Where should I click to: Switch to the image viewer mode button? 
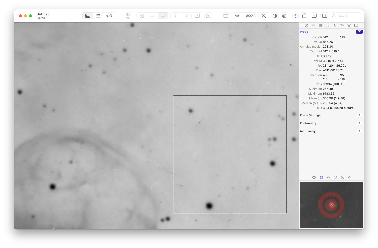(x=88, y=16)
